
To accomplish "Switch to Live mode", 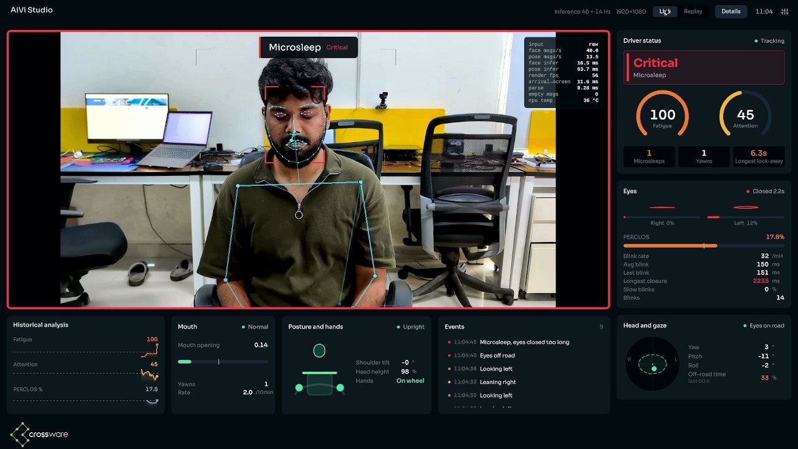I will coord(665,11).
